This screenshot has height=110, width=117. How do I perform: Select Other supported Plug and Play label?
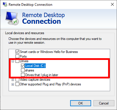click(50, 84)
